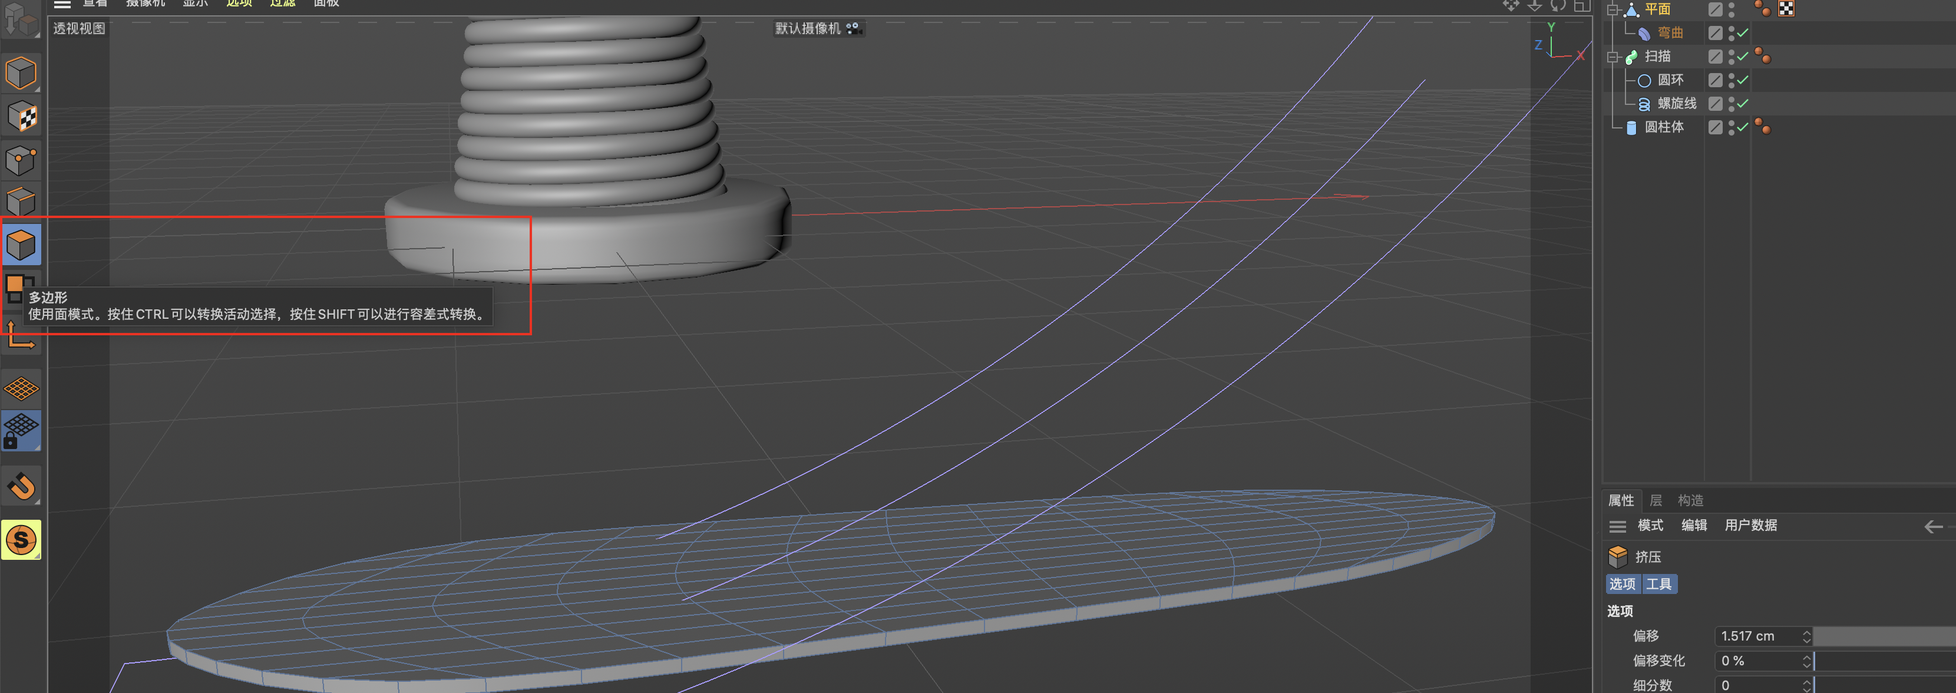Screen dimensions: 1956x693
Task: Toggle enable checkmark of 圆柱体
Action: coord(1743,127)
